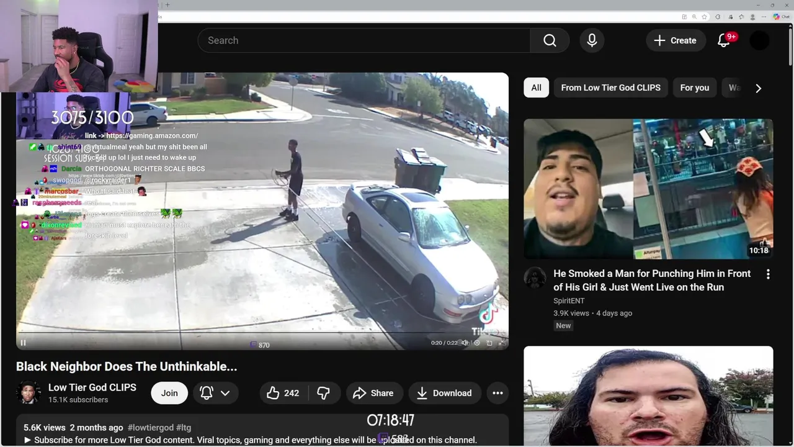Like the video with 242 likes

pos(283,393)
